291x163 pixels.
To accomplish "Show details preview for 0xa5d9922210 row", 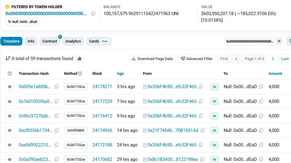I will coord(10,145).
